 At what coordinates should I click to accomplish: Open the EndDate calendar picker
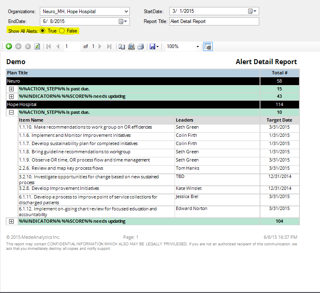coord(123,21)
